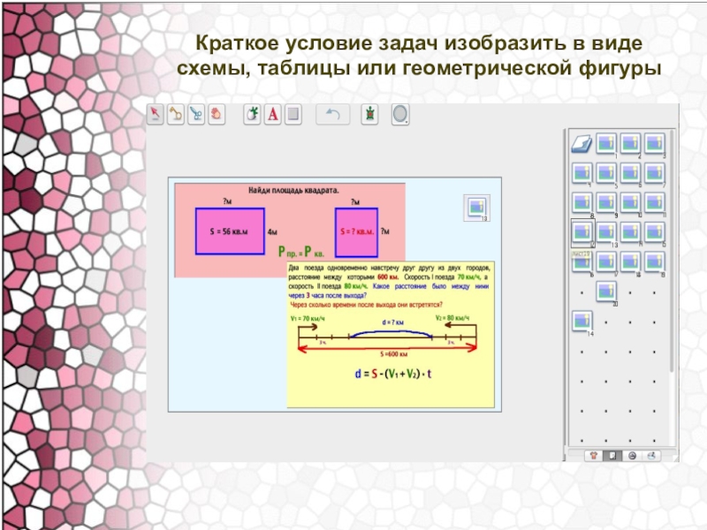707x530 pixels.
Task: Open sheet thumbnail 15 in side panel
Action: coord(654,233)
